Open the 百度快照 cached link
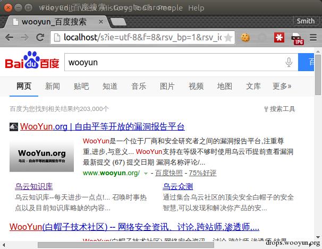The width and height of the screenshot is (322, 249). tap(169, 173)
